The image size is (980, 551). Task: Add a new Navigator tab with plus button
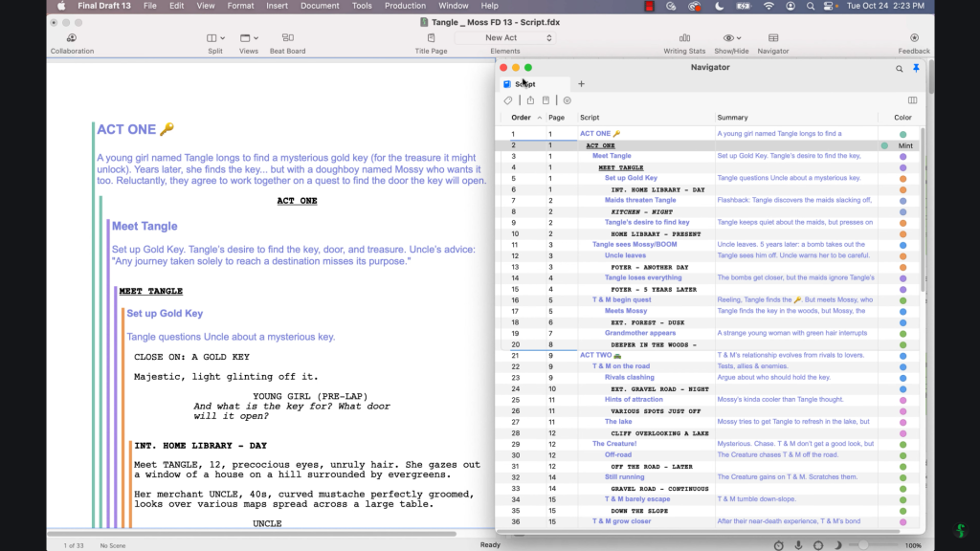pyautogui.click(x=581, y=84)
